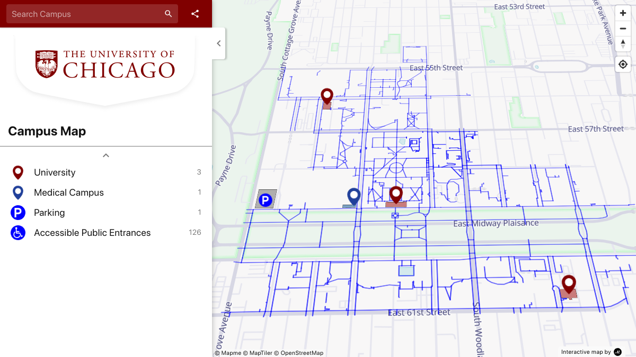Viewport: 636px width, 357px height.
Task: Open the Parking category label
Action: pyautogui.click(x=49, y=213)
